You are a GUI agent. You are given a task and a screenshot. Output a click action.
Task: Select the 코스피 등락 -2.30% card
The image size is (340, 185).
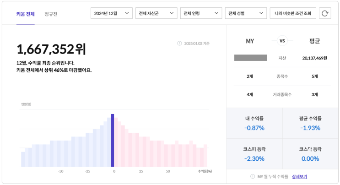(x=254, y=154)
